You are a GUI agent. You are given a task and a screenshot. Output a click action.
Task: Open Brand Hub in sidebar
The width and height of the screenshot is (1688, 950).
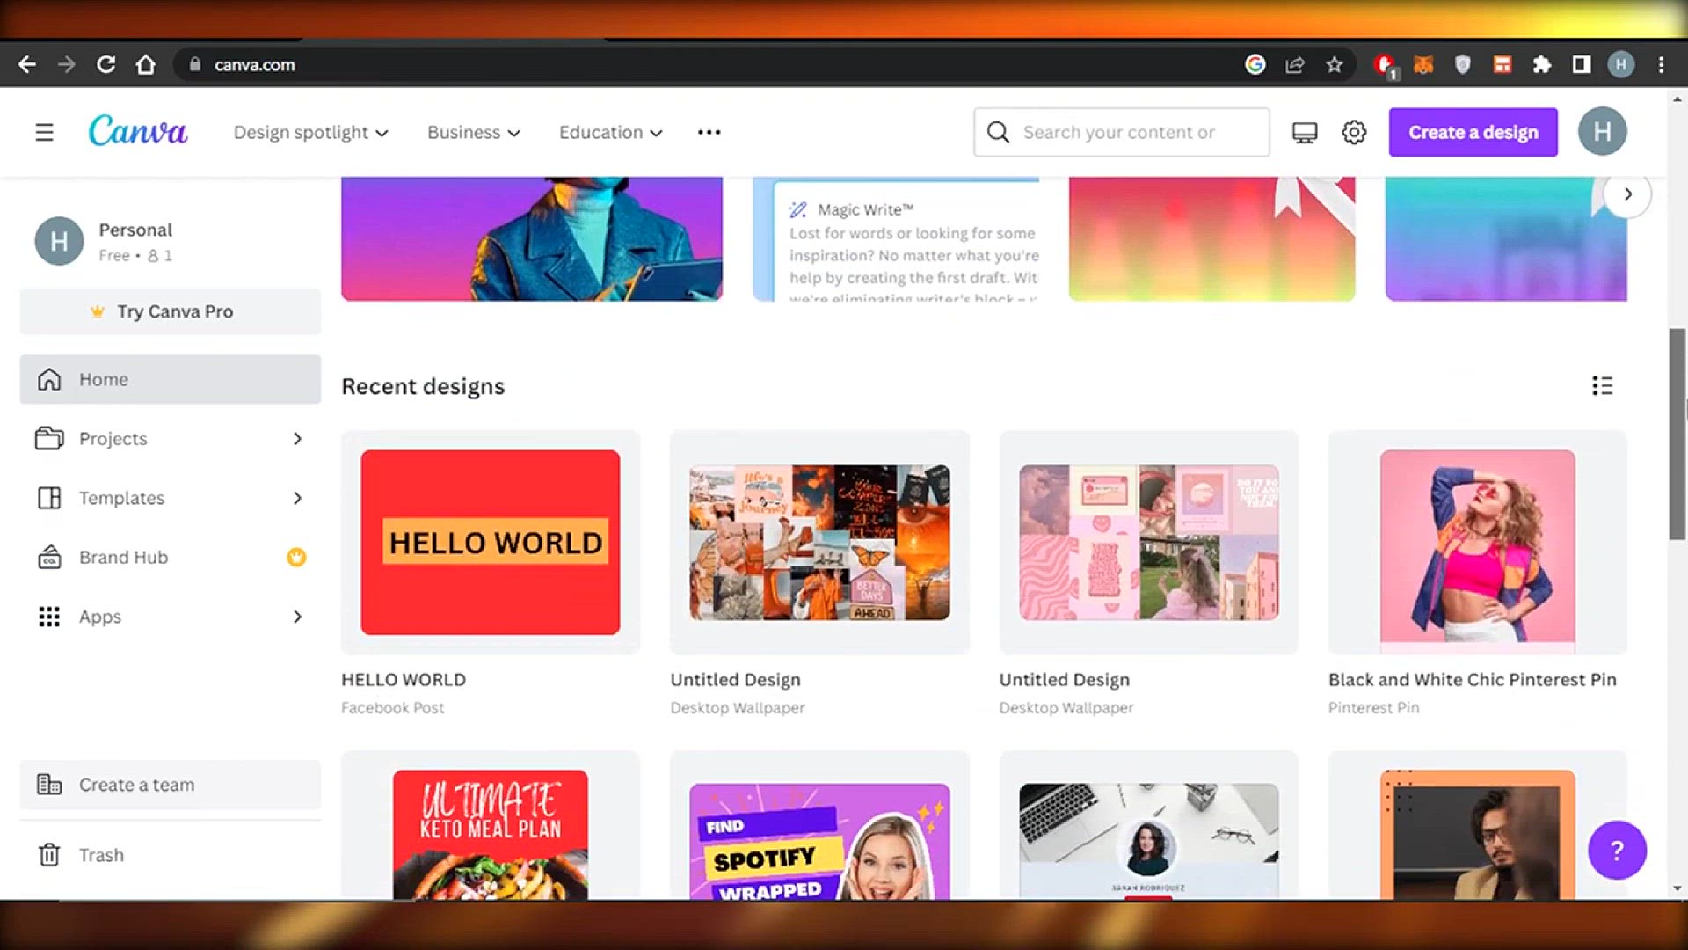pos(171,557)
